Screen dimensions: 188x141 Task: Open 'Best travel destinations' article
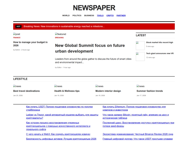click(26, 91)
